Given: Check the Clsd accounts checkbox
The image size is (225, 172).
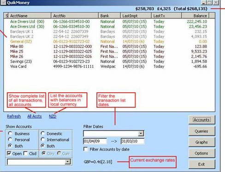Looking at the screenshot, I should point(26,153).
